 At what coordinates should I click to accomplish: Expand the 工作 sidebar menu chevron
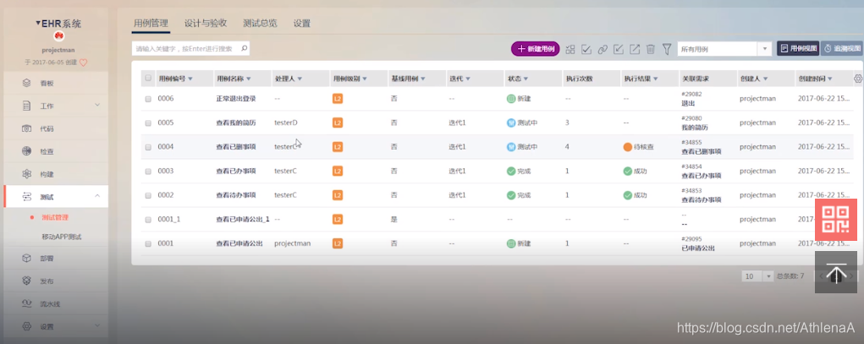pos(97,105)
